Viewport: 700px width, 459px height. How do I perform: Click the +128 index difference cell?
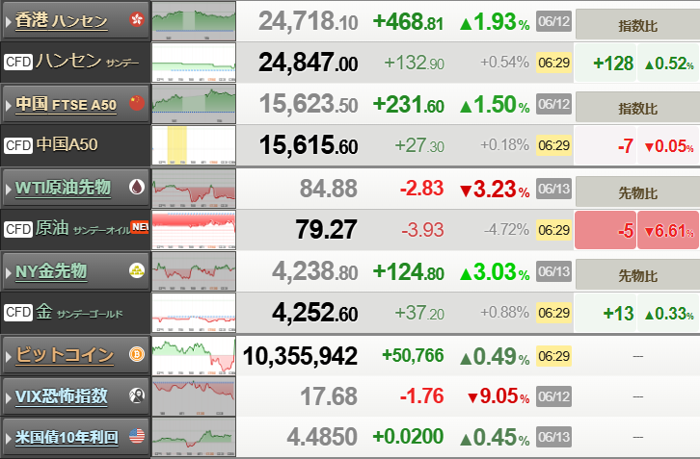[x=606, y=63]
